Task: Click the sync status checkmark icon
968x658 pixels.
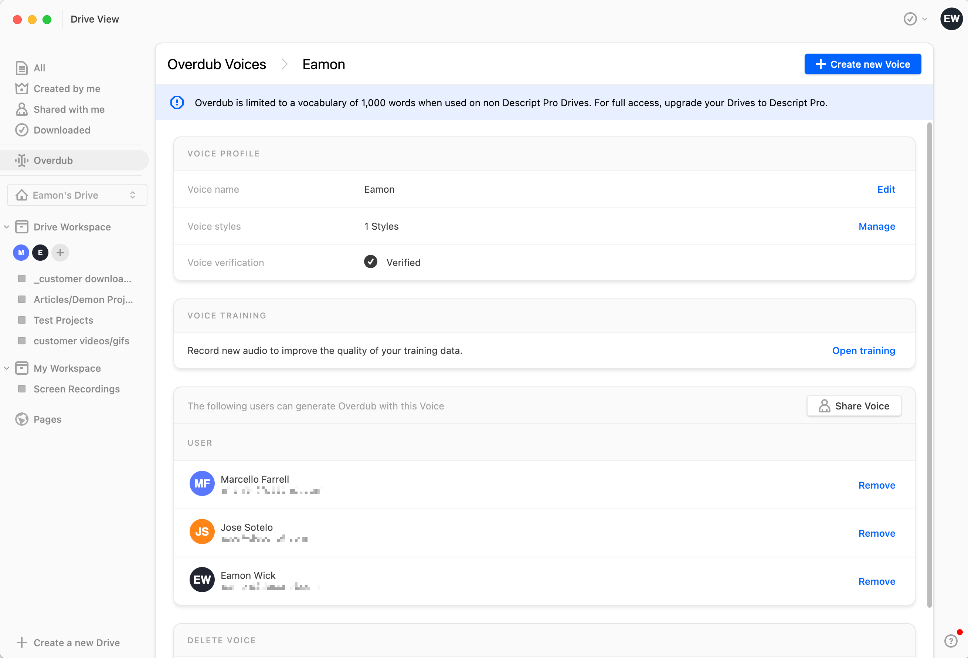Action: coord(910,19)
